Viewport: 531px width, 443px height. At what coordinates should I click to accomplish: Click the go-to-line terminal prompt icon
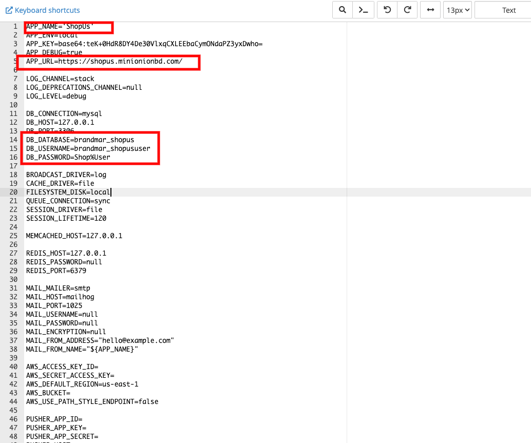[364, 10]
